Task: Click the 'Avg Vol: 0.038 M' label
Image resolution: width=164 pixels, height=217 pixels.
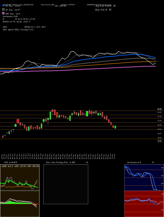Action: click(x=105, y=6)
